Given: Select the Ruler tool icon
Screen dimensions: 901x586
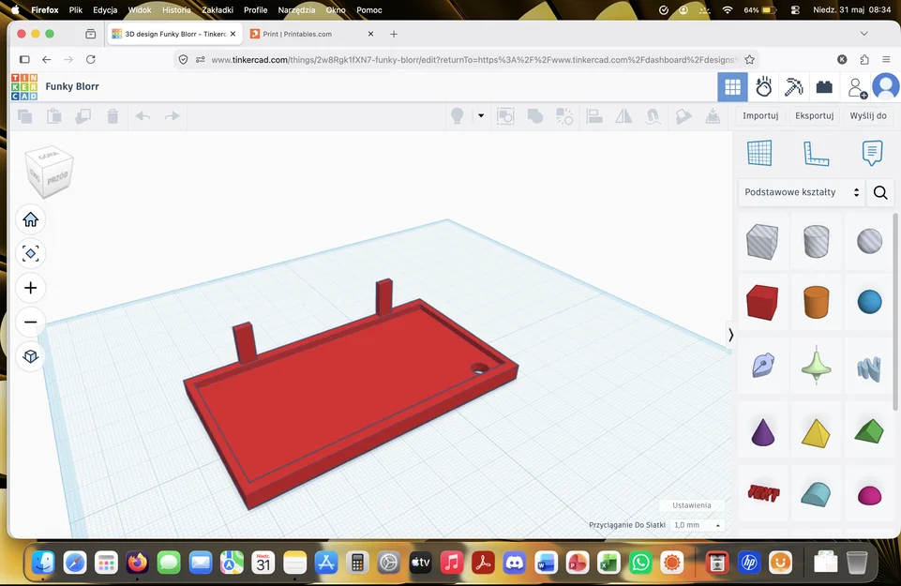Looking at the screenshot, I should (816, 154).
